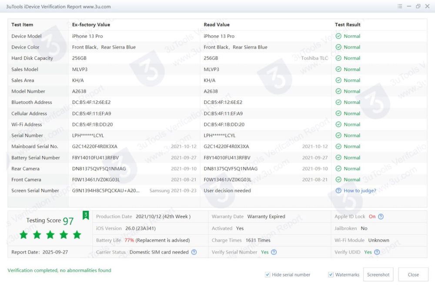Click the iOS version 26.0 (23A341)
Viewport: 435px width, 288px height.
coord(141,228)
